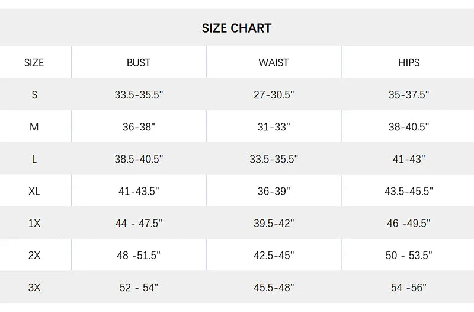Click the SIZE column header
The image size is (474, 312).
click(x=34, y=62)
